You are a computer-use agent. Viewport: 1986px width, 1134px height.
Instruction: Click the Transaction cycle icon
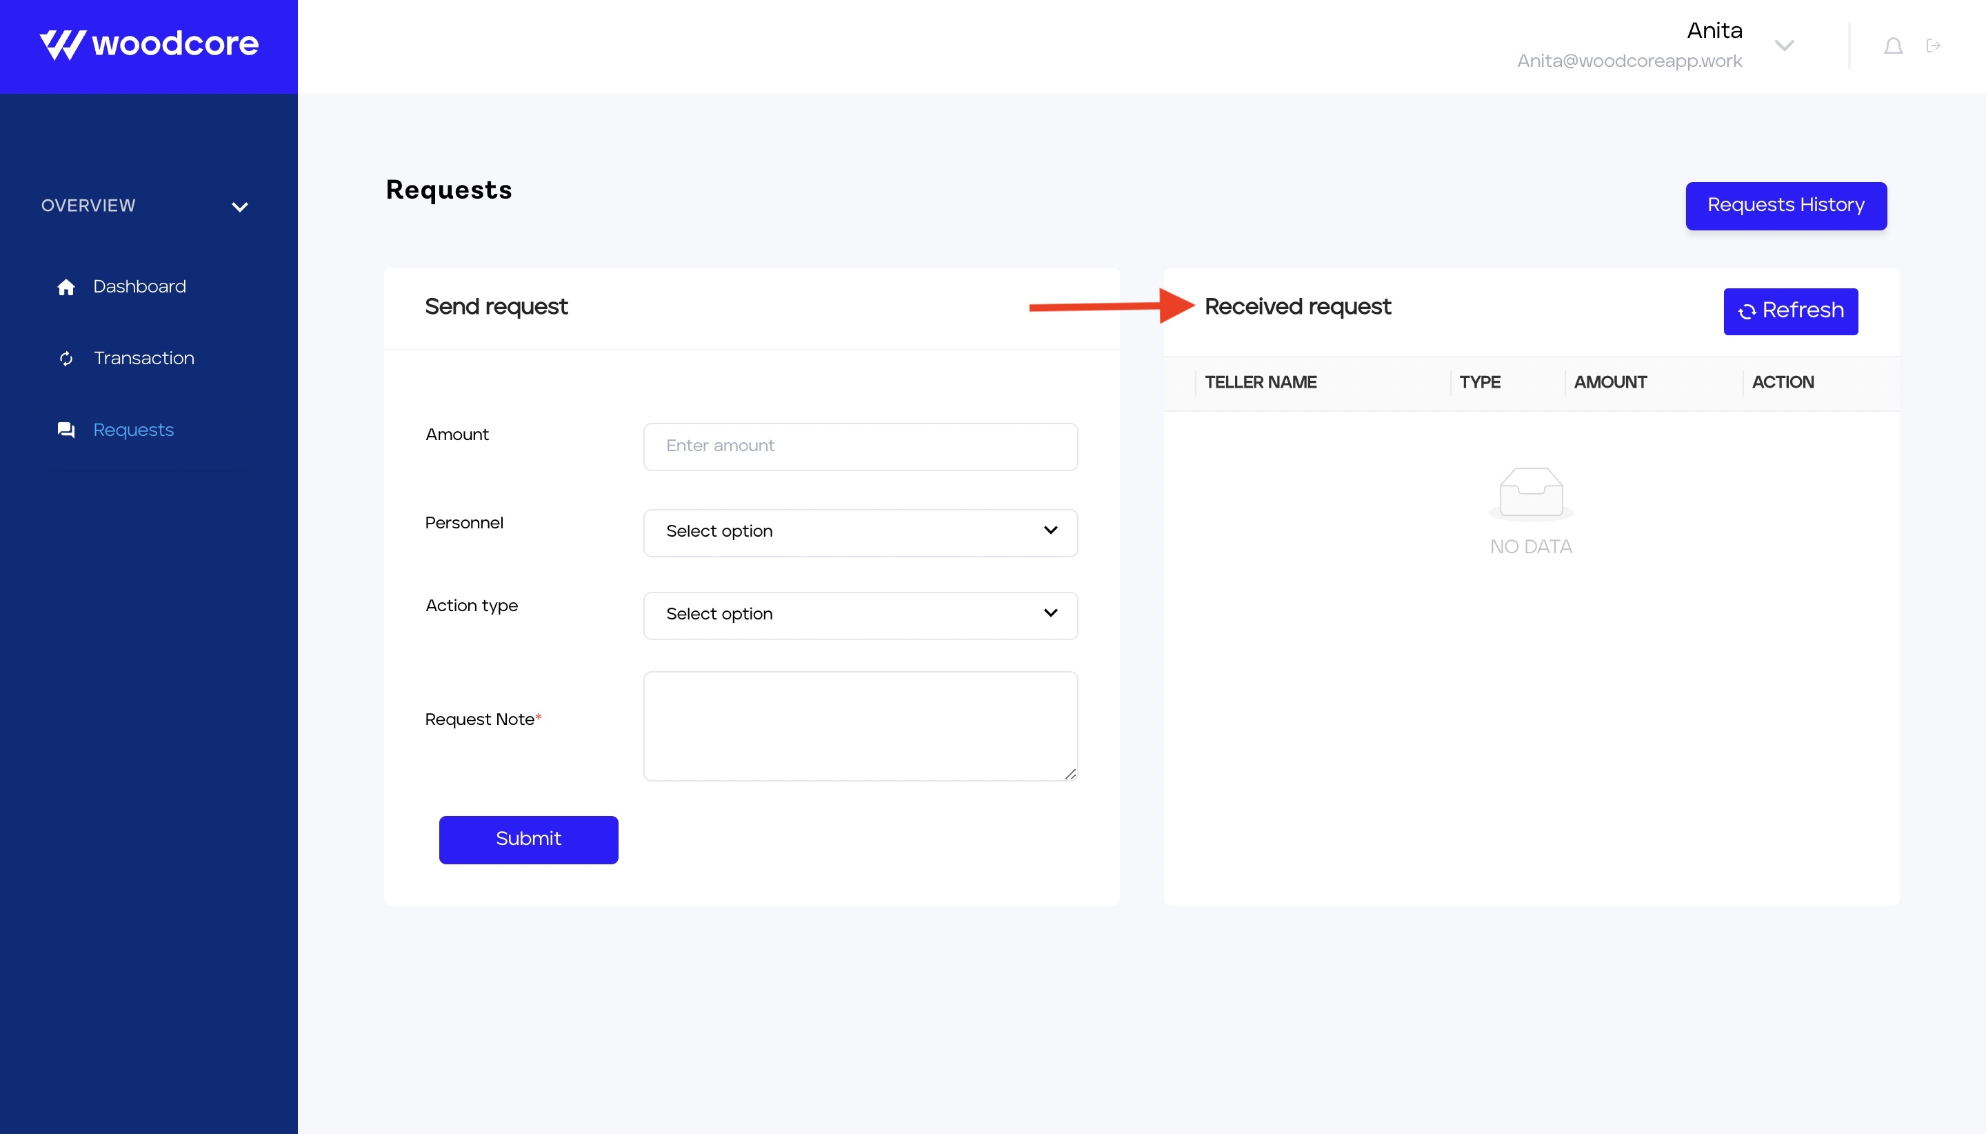(66, 358)
